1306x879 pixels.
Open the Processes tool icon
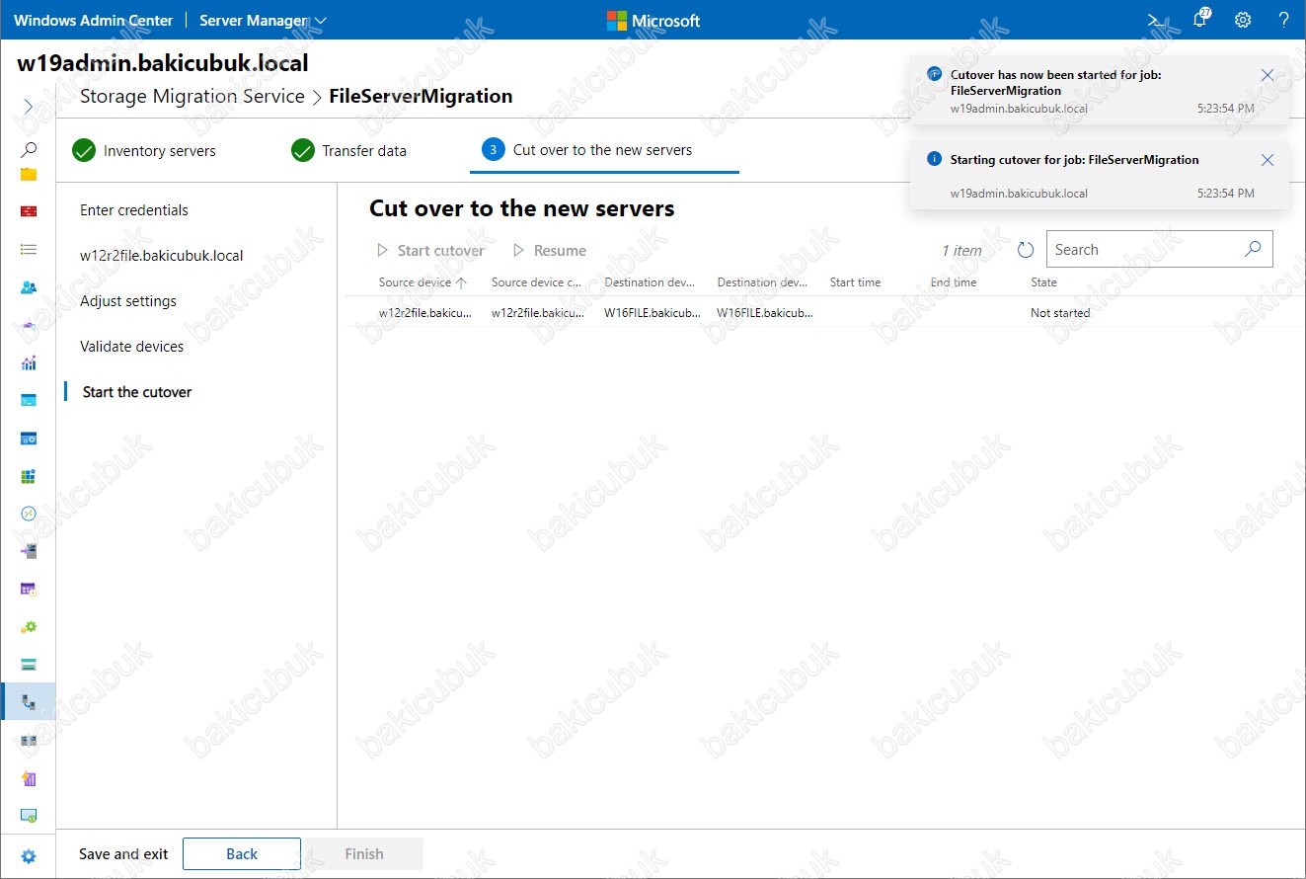tap(28, 438)
